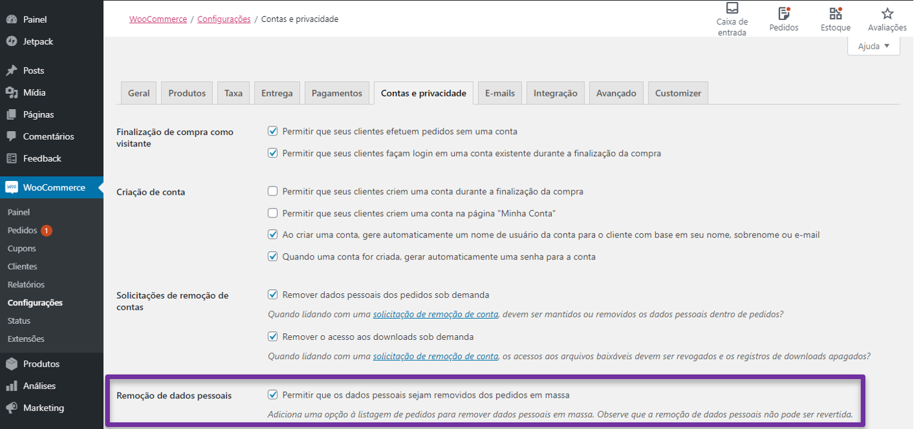Click the Mídia icon in sidebar
Image resolution: width=914 pixels, height=429 pixels.
[x=11, y=92]
